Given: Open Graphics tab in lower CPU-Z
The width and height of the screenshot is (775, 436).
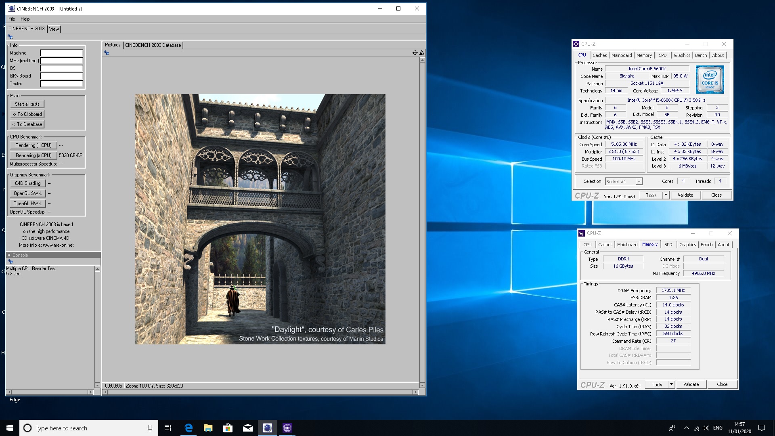Looking at the screenshot, I should 688,245.
